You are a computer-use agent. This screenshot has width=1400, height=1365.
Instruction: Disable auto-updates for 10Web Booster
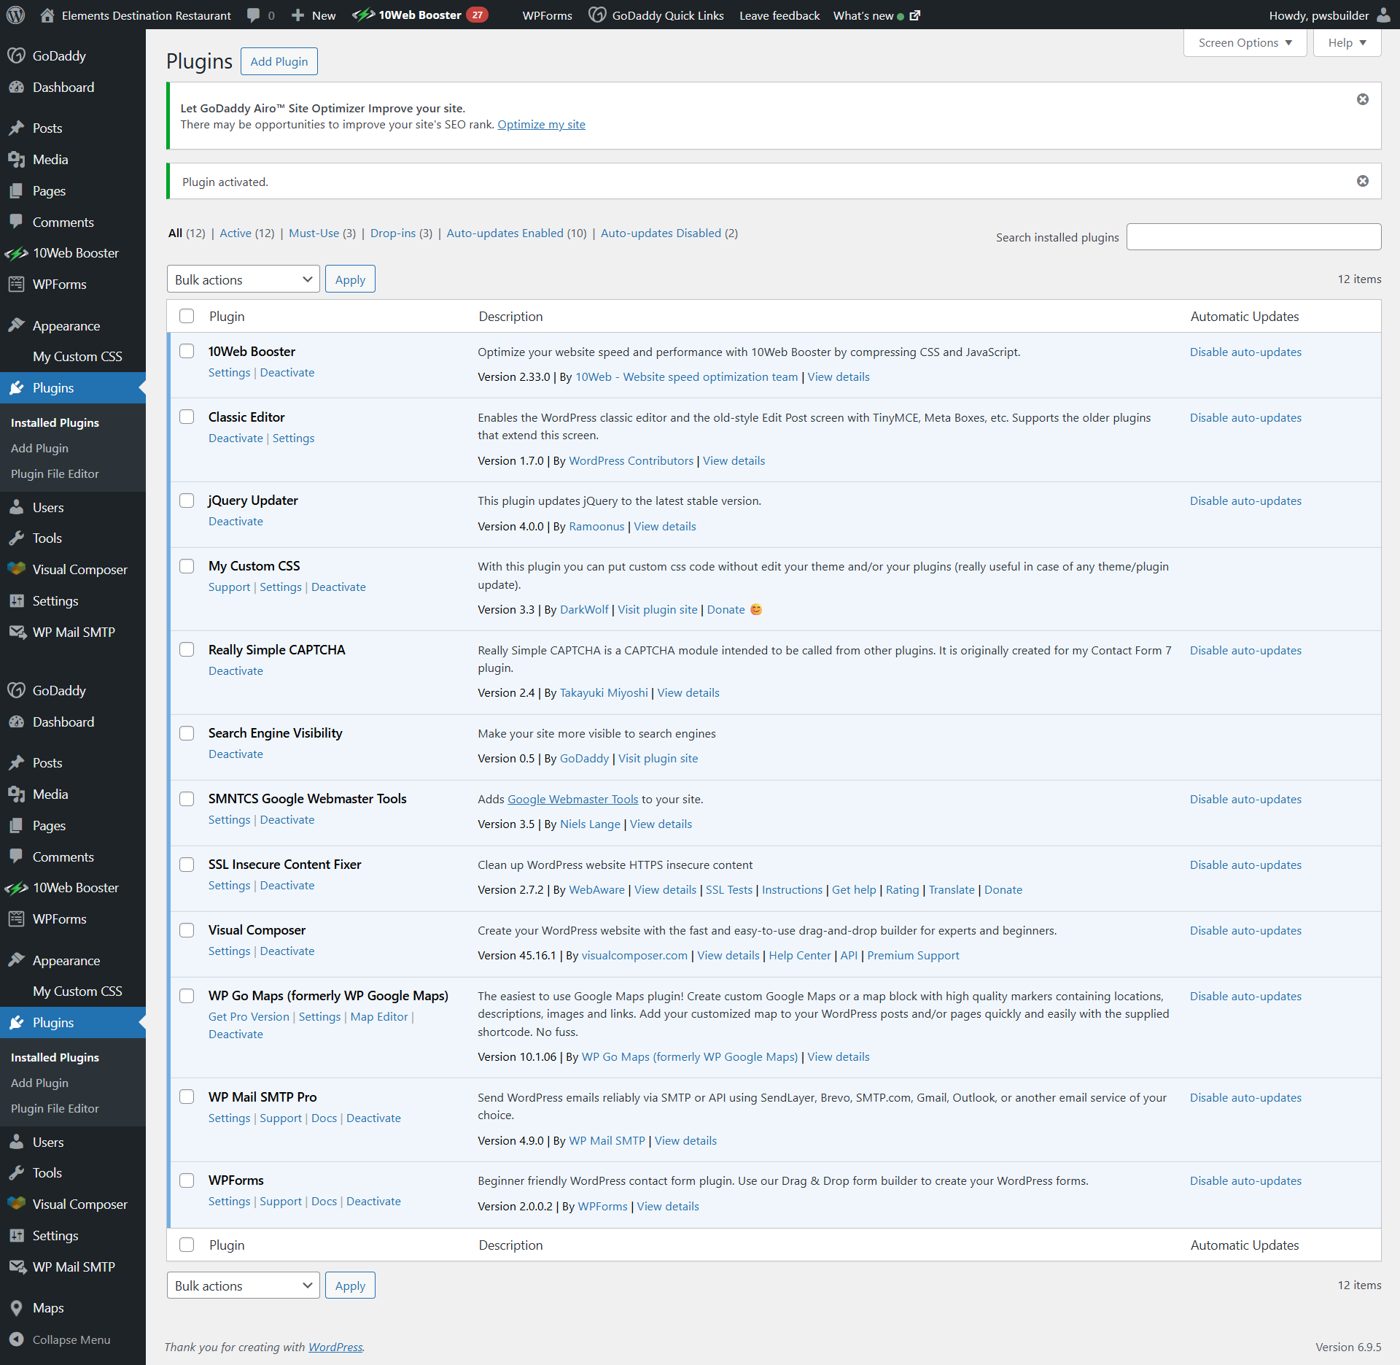click(1246, 352)
